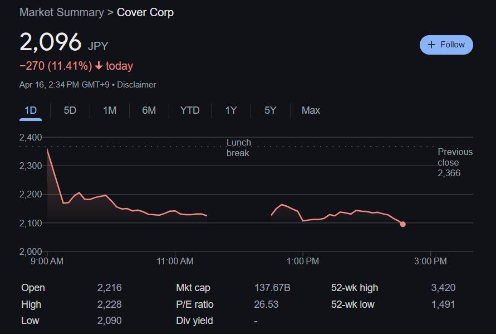Click the 52-wk high value 3,420
Screen dimensions: 496x334
click(443, 288)
